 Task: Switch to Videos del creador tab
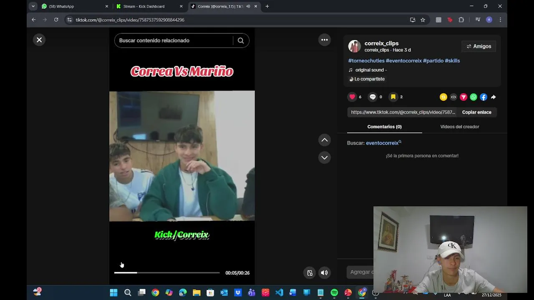459,127
